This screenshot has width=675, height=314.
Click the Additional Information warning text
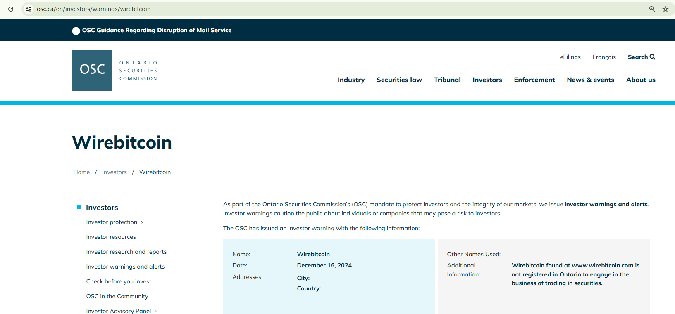(576, 274)
